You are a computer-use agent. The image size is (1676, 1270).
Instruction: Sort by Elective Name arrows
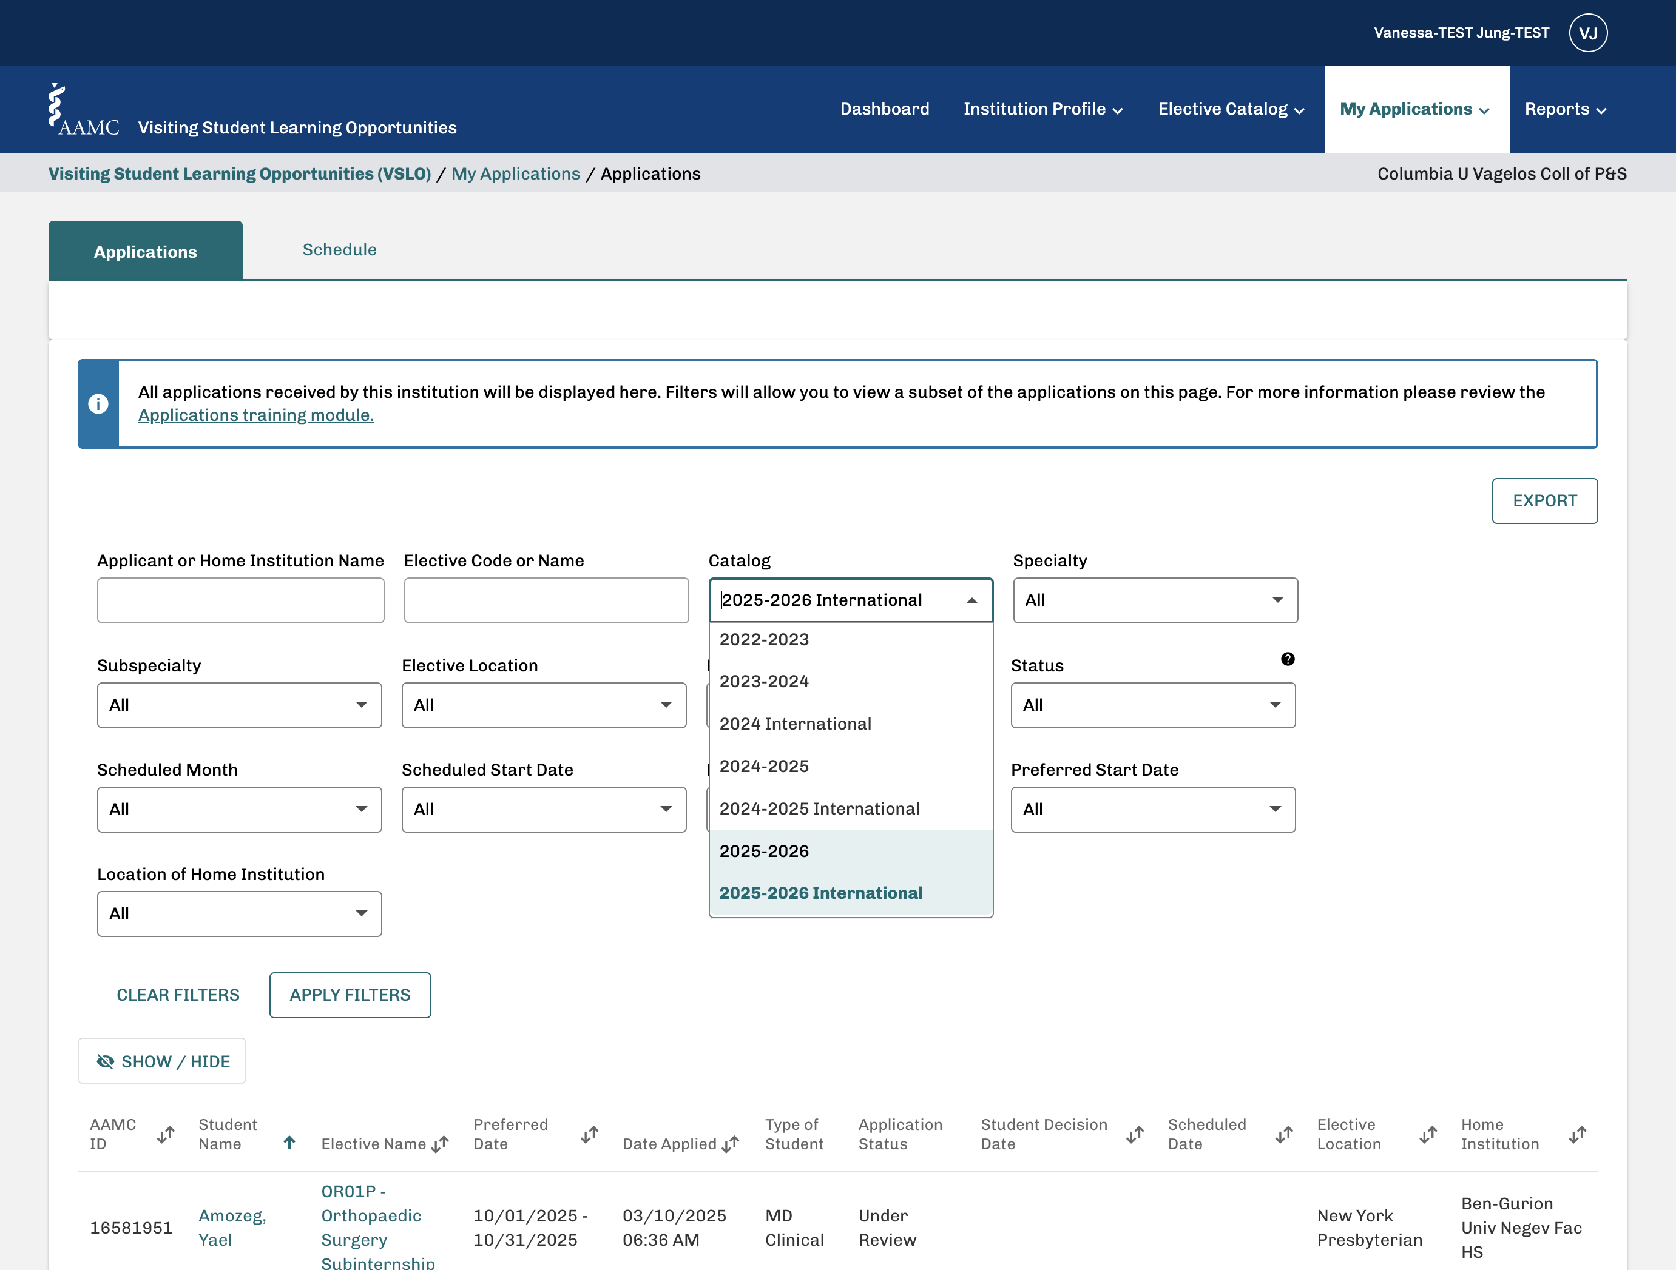pos(440,1143)
